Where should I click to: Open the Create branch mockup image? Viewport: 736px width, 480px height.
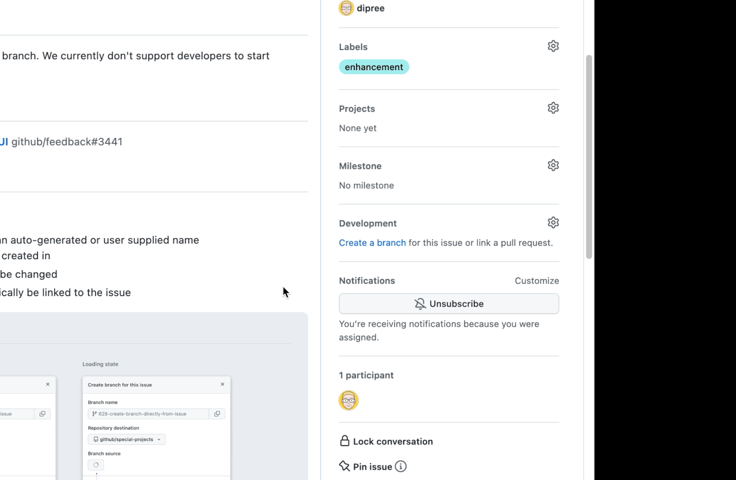coord(154,396)
